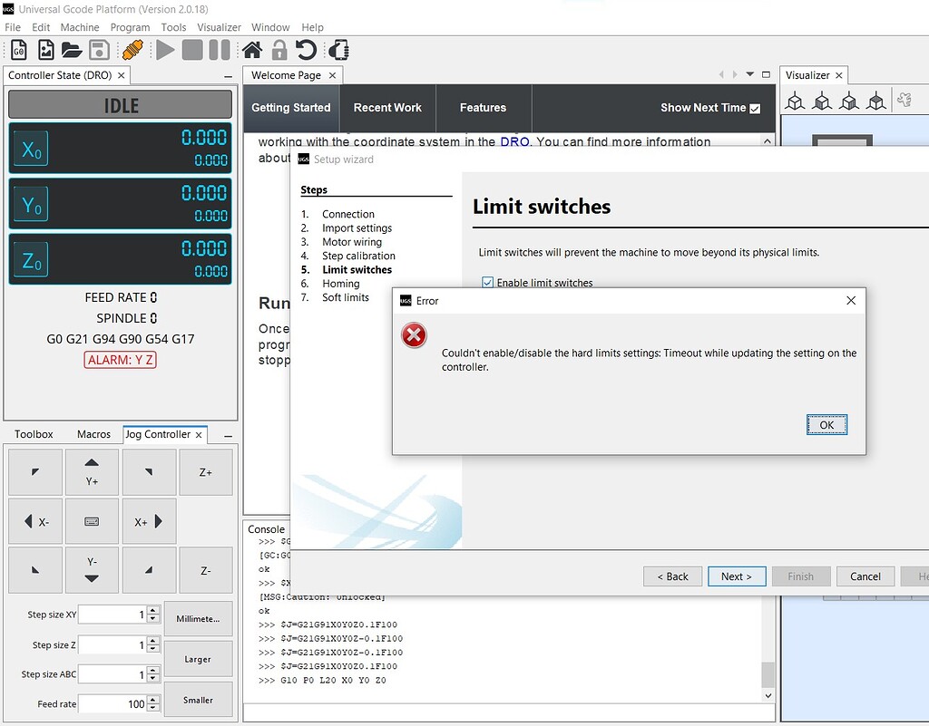Click the Console scrollbar down arrow
This screenshot has height=726, width=929.
coord(768,696)
